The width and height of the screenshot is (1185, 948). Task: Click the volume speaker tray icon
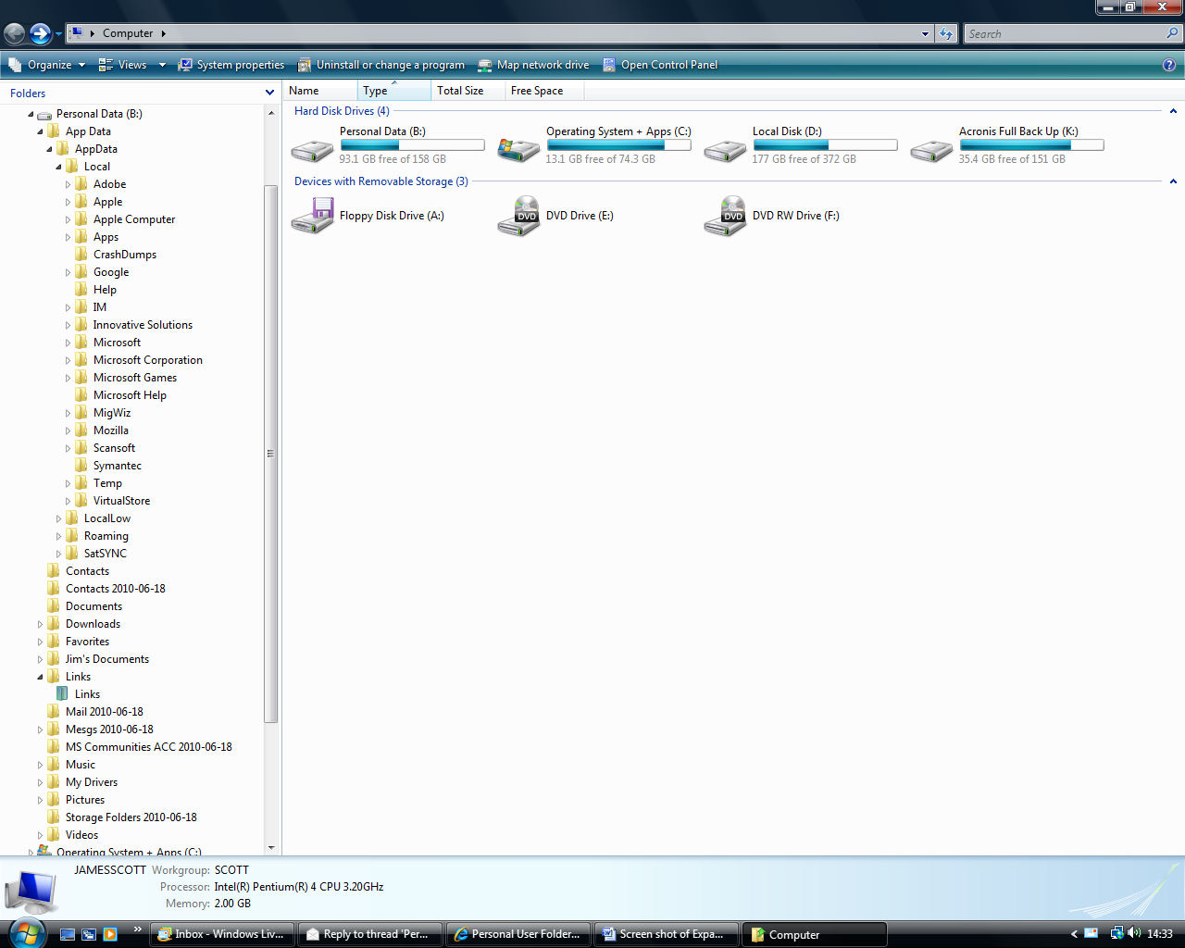1134,933
